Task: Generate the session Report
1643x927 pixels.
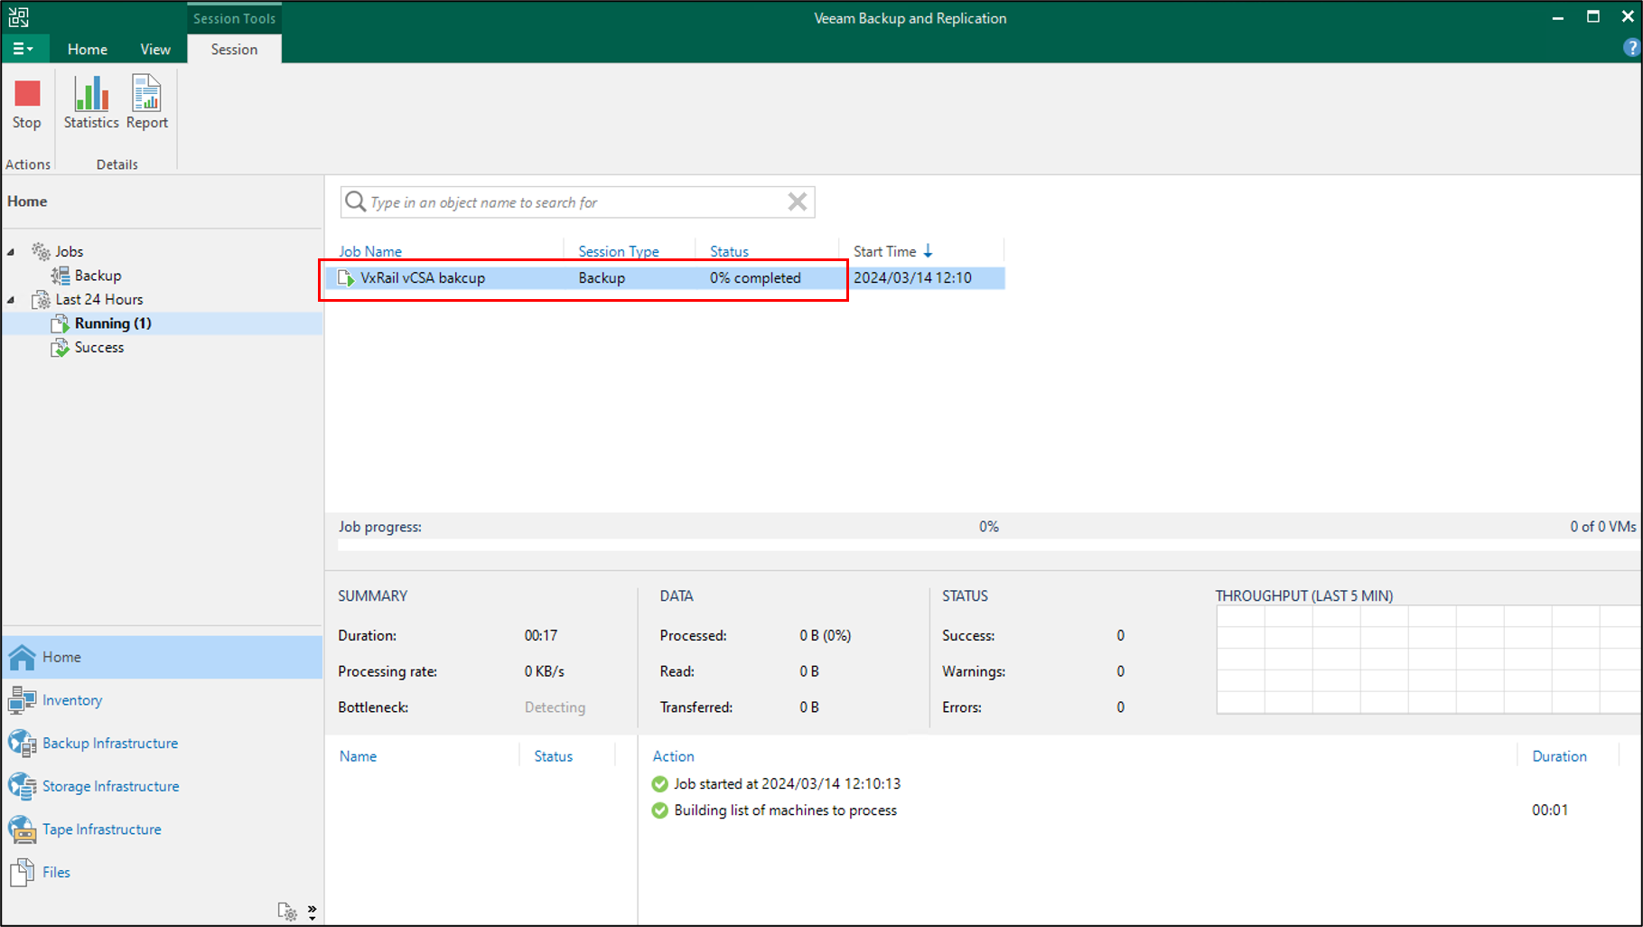Action: tap(147, 104)
